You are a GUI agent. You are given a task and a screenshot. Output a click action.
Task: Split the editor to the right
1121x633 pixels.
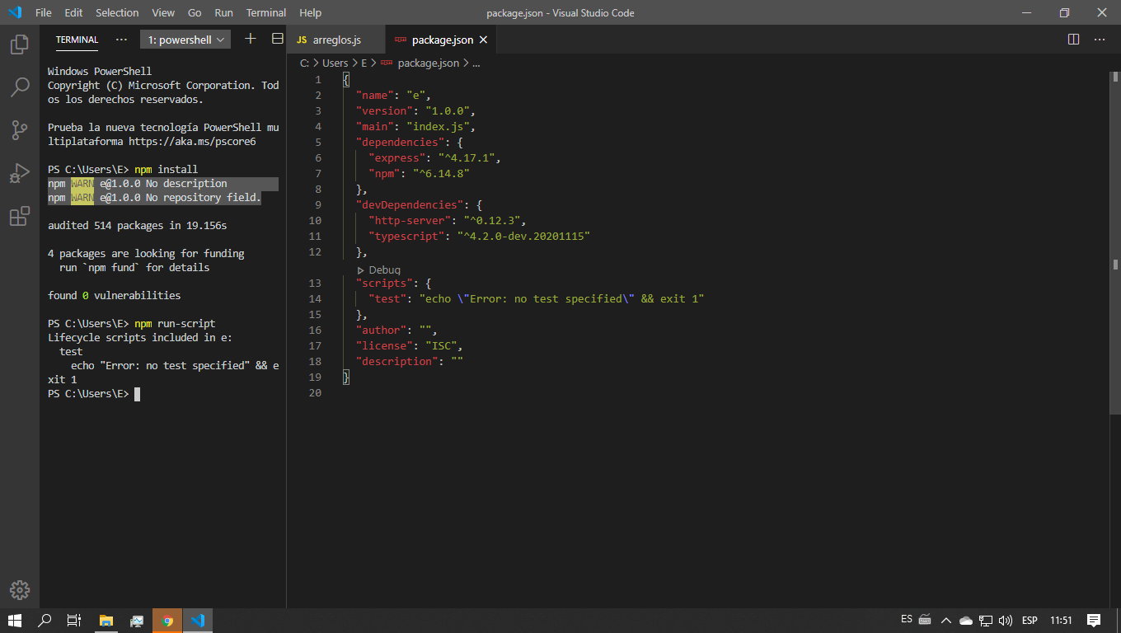(x=1073, y=40)
